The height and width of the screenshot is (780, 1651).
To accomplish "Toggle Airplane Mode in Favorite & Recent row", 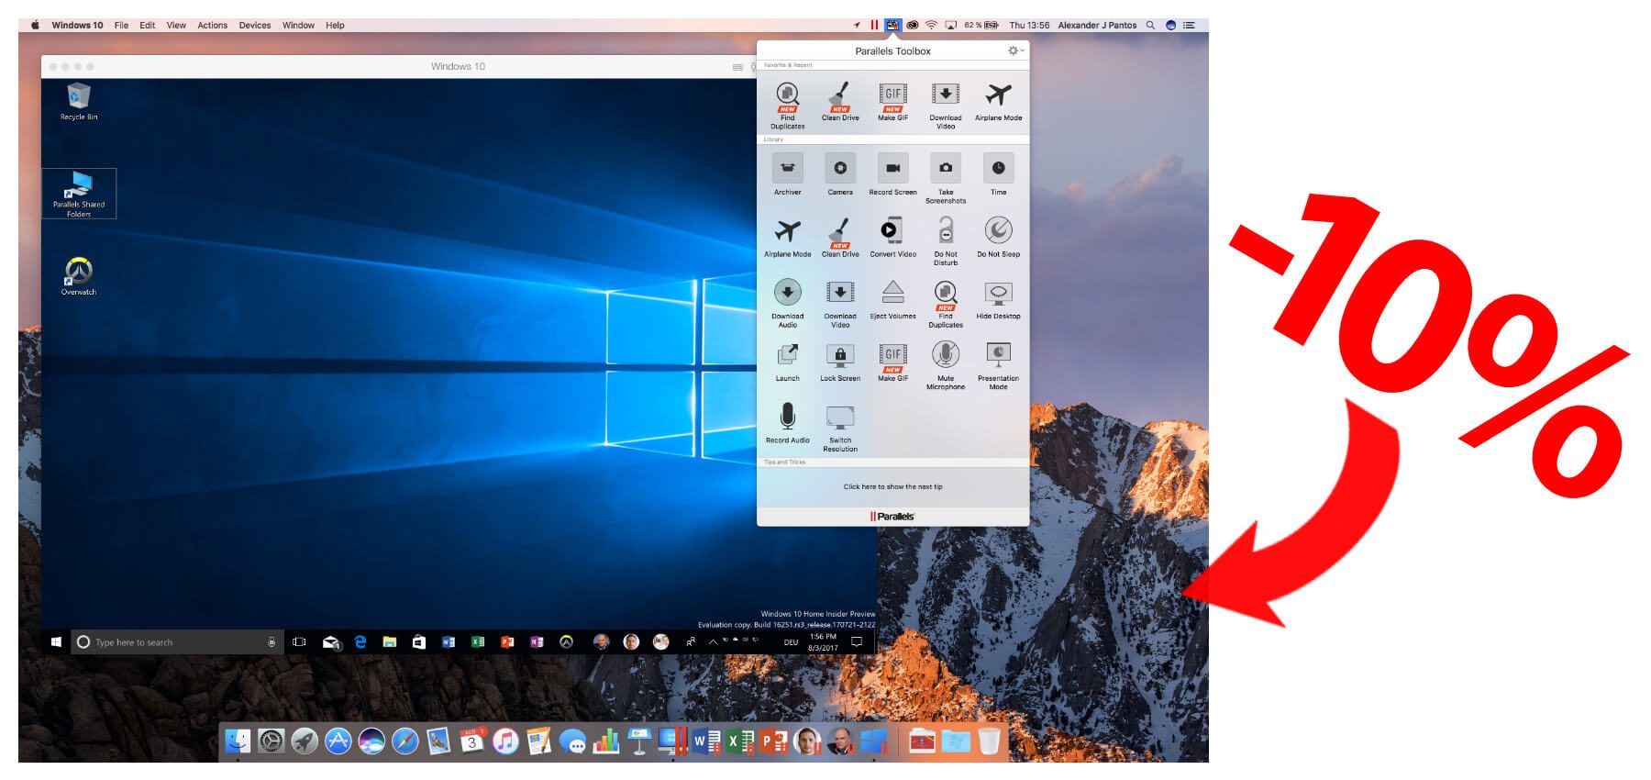I will tap(998, 101).
